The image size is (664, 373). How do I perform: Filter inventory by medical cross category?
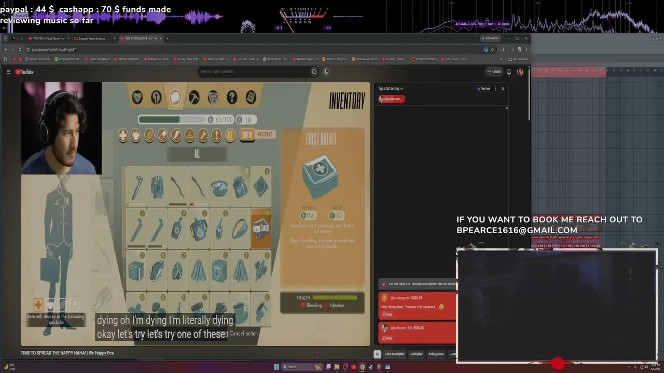pos(123,136)
